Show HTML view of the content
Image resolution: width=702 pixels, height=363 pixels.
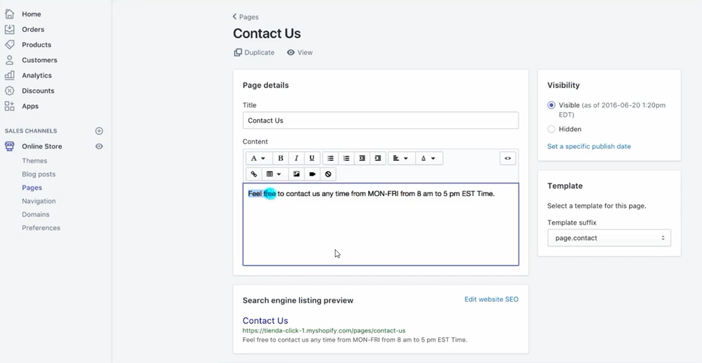click(508, 158)
